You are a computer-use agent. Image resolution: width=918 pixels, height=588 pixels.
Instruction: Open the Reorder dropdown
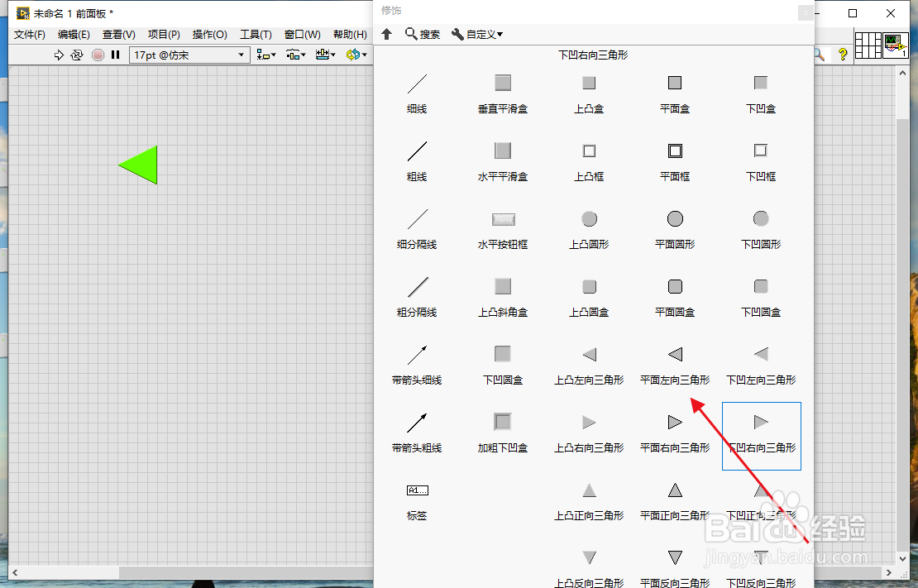[356, 55]
